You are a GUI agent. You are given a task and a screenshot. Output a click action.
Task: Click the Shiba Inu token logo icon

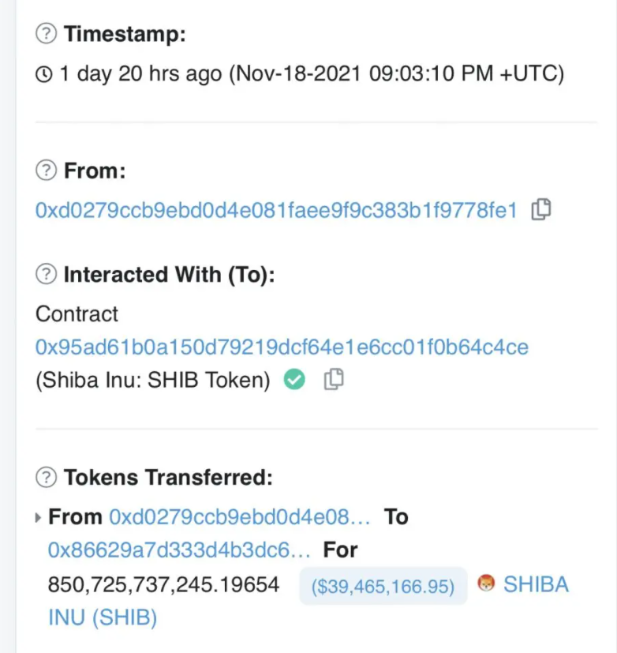coord(487,585)
